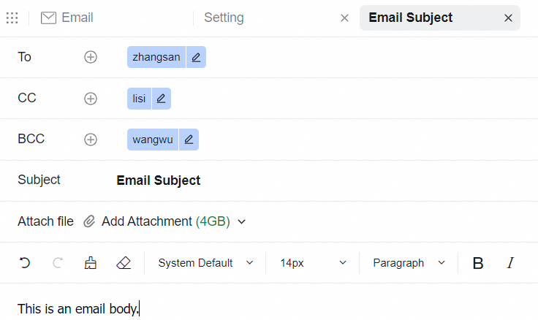Toggle italic formatting
Viewport: 538px width, 320px height.
coord(510,263)
